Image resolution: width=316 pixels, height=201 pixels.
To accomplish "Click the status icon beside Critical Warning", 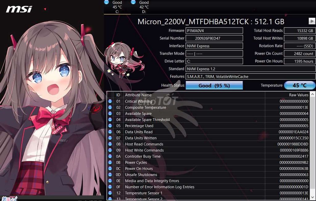I will tap(110, 101).
